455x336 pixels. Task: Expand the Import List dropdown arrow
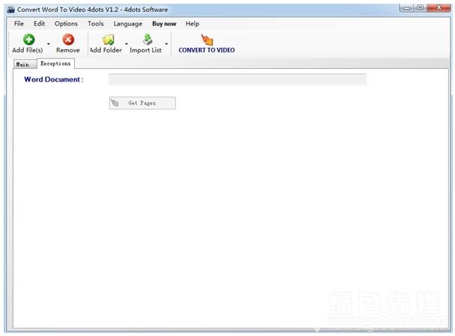coord(167,44)
